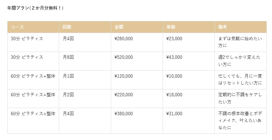Select the 月8回 frequency cell
272x140 pixels.
85,61
